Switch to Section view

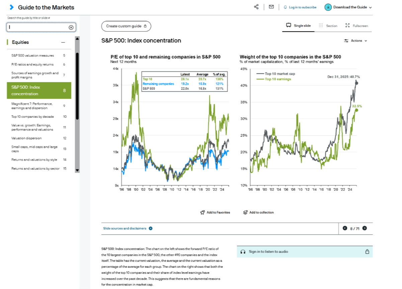pos(328,26)
